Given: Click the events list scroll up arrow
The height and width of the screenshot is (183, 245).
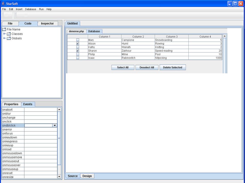Looking at the screenshot, I should click(x=59, y=110).
